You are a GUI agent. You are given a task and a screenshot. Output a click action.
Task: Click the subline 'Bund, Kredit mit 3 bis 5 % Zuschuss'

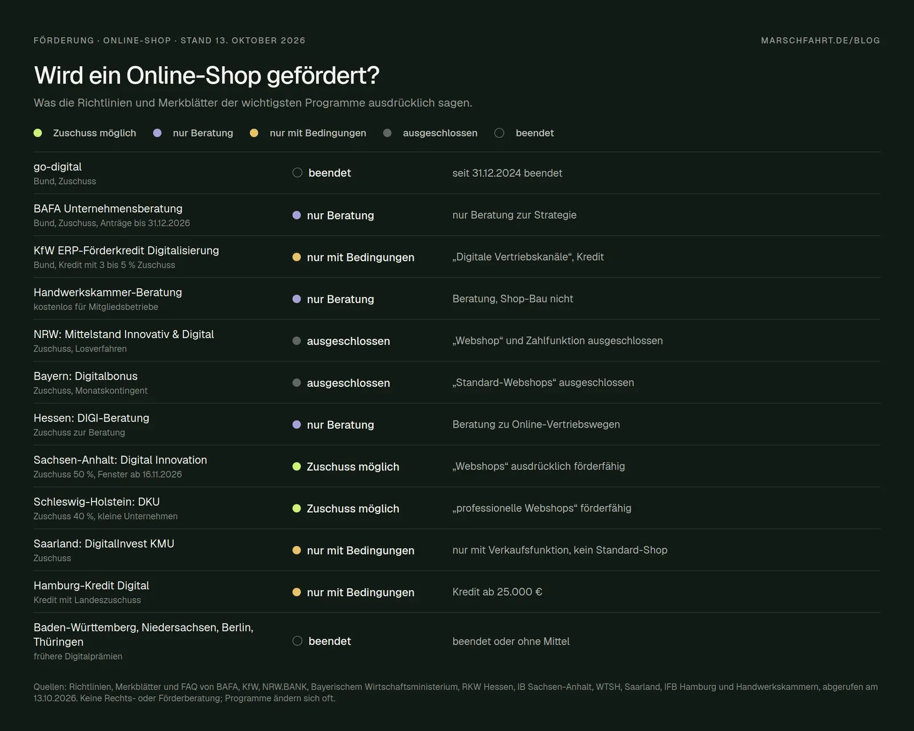point(105,265)
